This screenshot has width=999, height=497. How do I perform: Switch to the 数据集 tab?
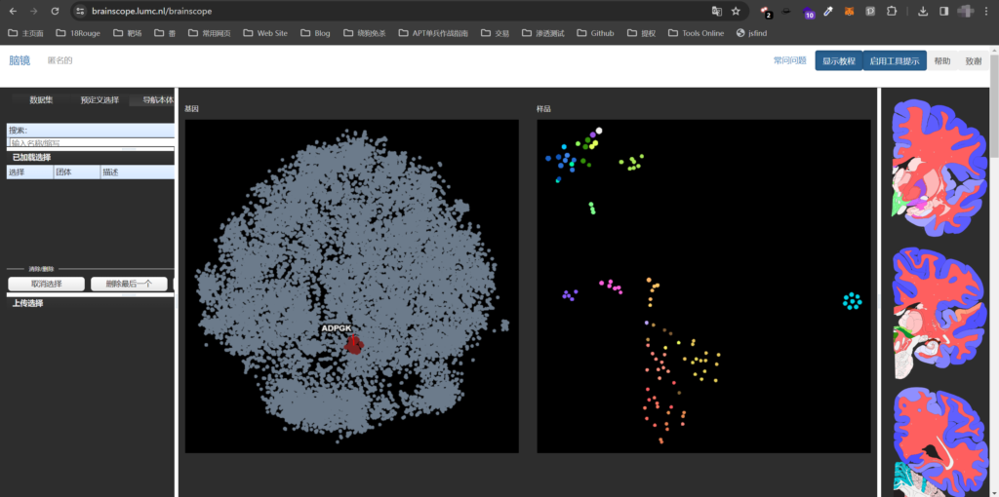[41, 100]
